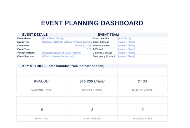
Task: Select the March 26, 2026 date cell
Action: coord(67,45)
